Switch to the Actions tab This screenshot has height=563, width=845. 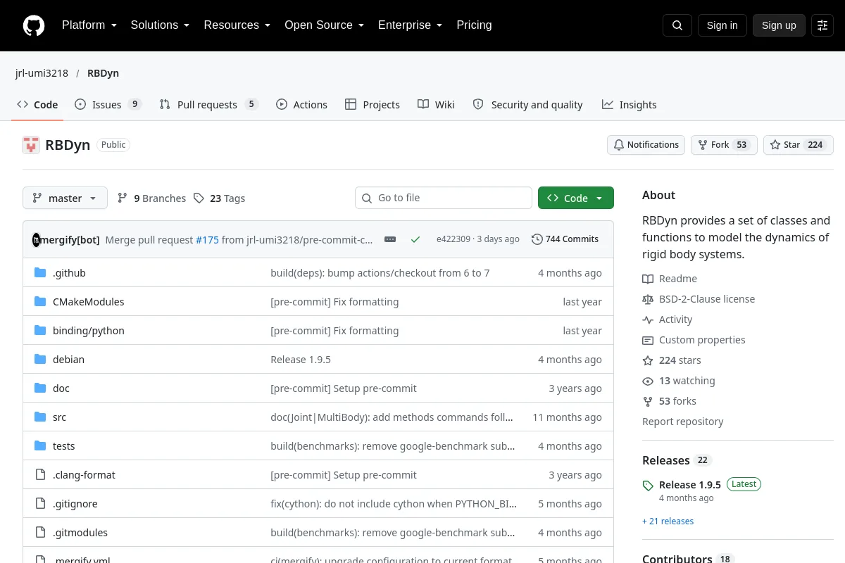pyautogui.click(x=301, y=104)
